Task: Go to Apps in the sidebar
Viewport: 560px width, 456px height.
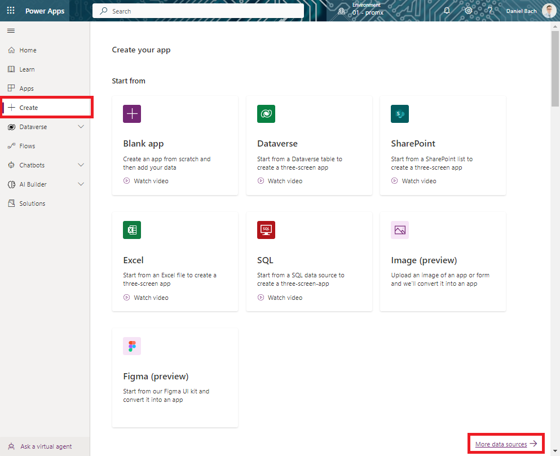Action: pyautogui.click(x=27, y=88)
